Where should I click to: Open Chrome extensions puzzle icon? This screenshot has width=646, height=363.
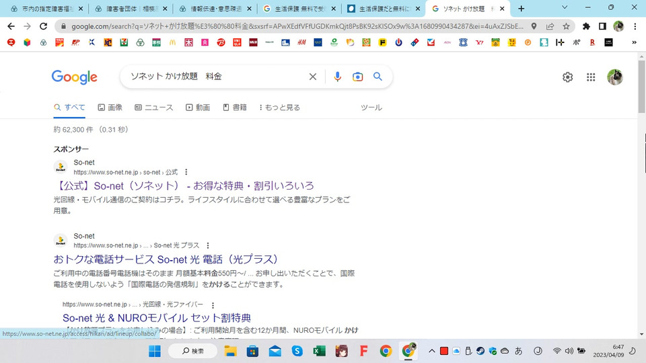pos(586,26)
